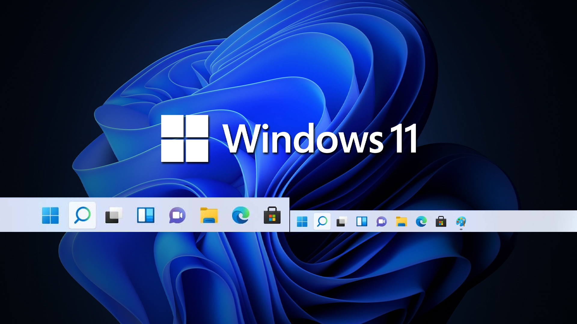Launch Teams Chat on small right taskbar
The width and height of the screenshot is (577, 324).
coord(382,222)
